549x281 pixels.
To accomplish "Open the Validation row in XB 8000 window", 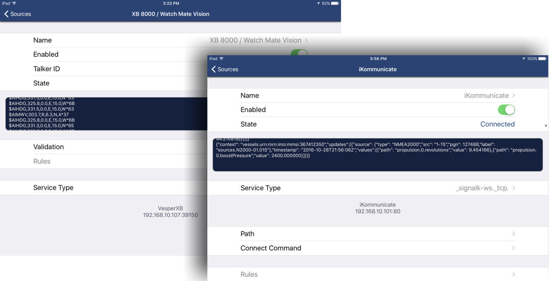I will click(x=104, y=147).
